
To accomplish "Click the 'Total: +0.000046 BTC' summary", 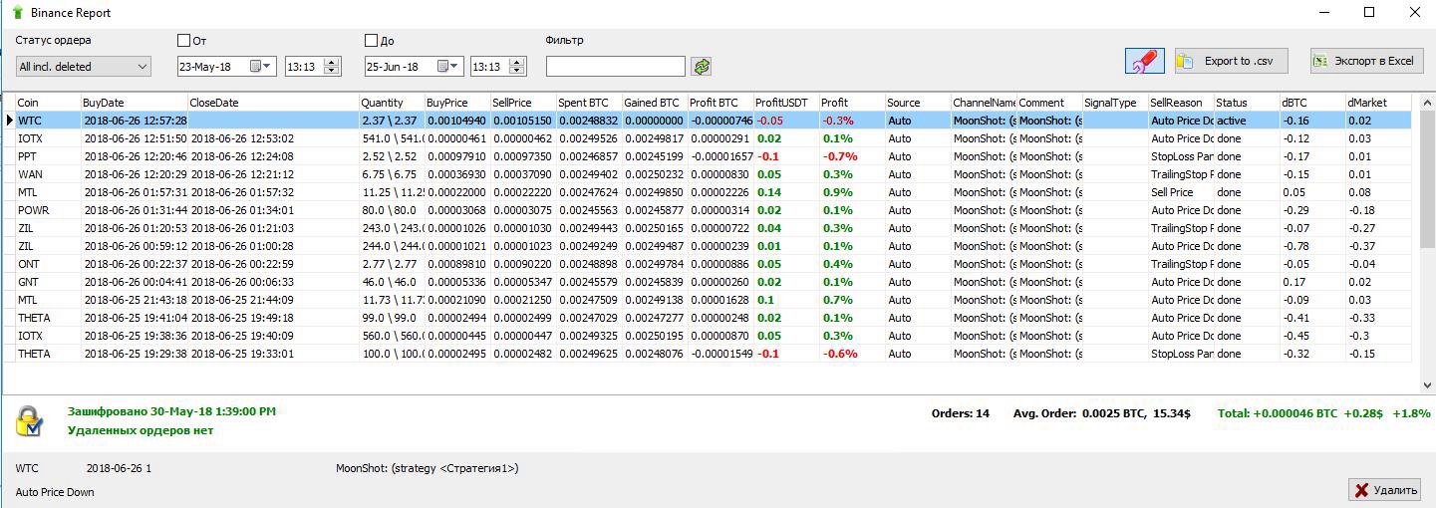I will (1278, 413).
